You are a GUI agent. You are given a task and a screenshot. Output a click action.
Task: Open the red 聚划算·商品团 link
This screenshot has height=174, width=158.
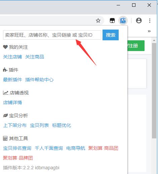click(103, 148)
